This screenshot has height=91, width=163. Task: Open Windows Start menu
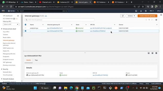point(35,88)
